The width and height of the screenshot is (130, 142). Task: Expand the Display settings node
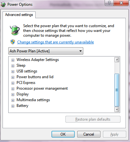(x=13, y=94)
